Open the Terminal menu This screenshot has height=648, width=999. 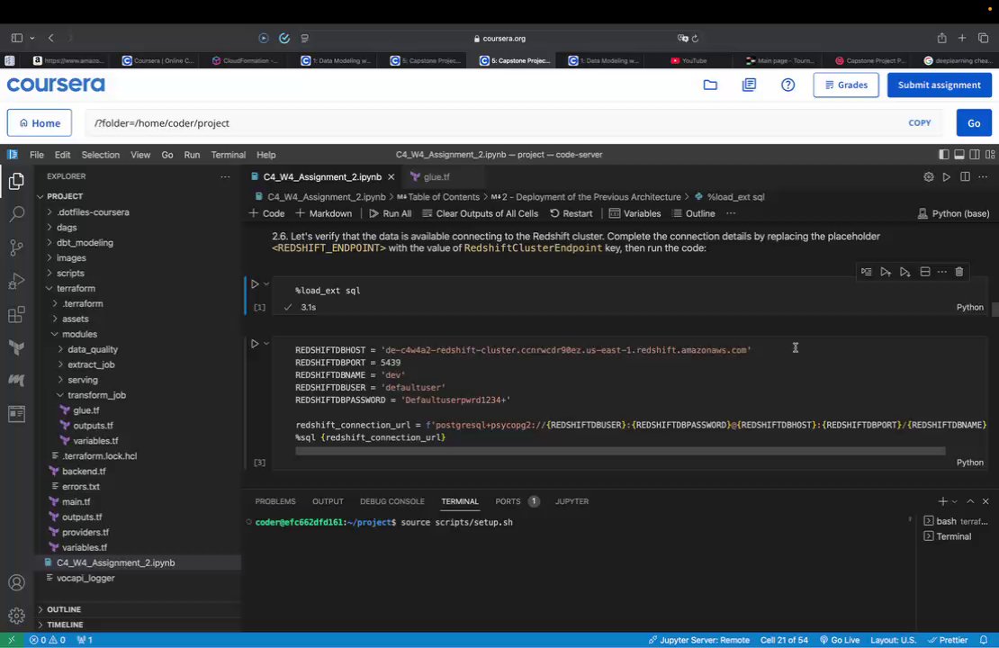pyautogui.click(x=228, y=155)
